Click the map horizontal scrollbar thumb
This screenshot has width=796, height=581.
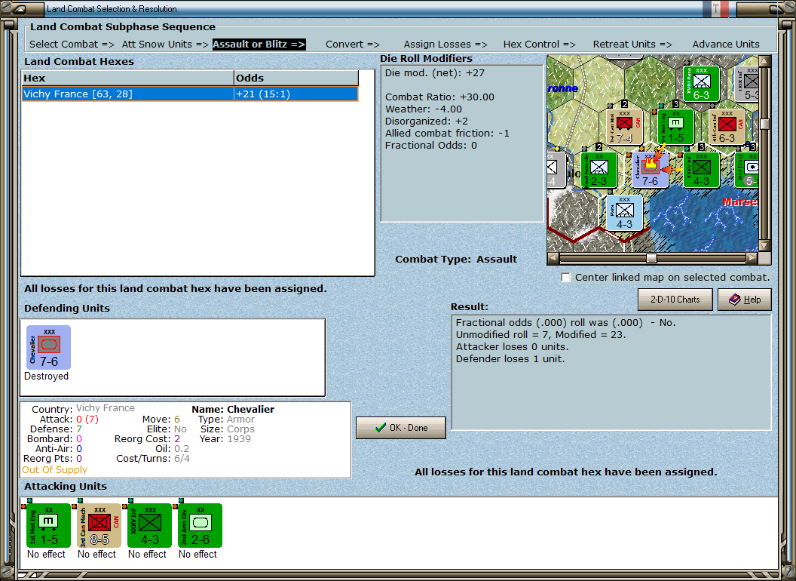[651, 258]
